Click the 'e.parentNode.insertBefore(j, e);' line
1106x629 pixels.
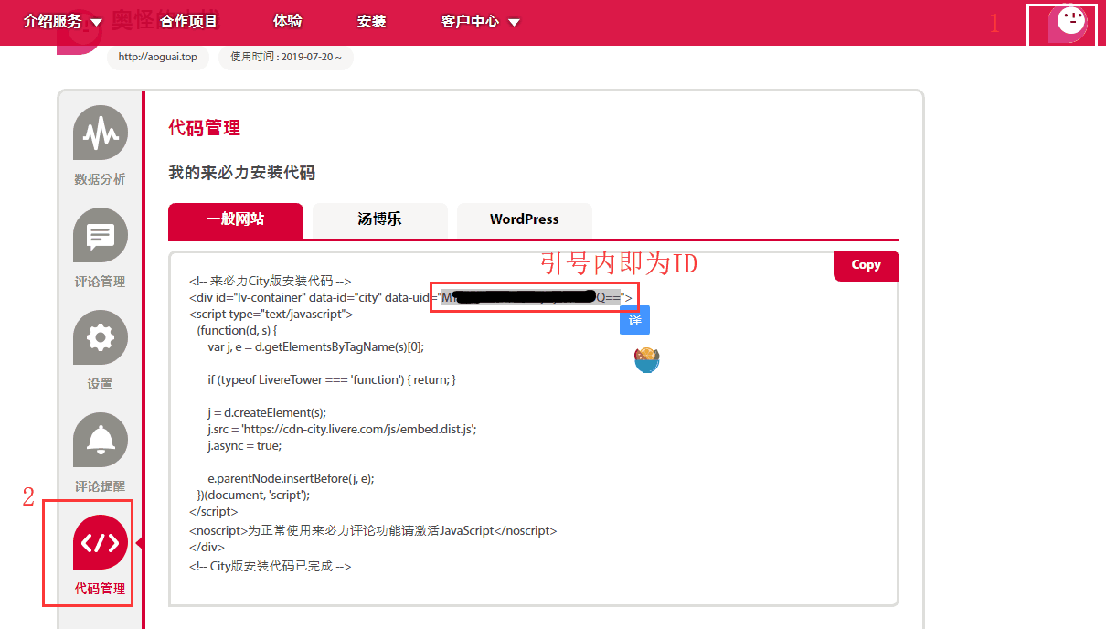point(291,478)
